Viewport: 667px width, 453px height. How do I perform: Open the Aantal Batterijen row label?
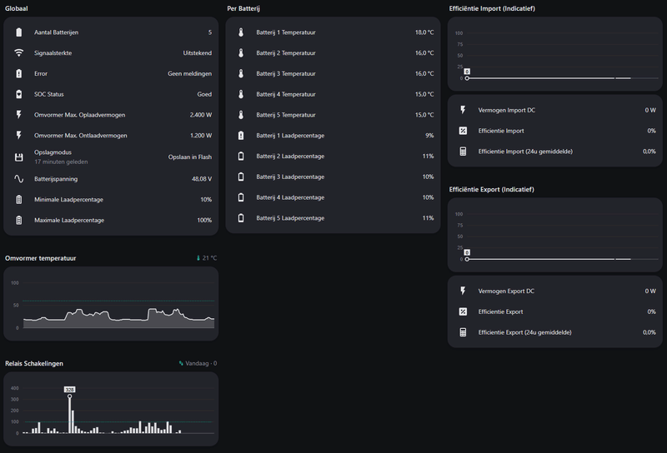pos(56,32)
